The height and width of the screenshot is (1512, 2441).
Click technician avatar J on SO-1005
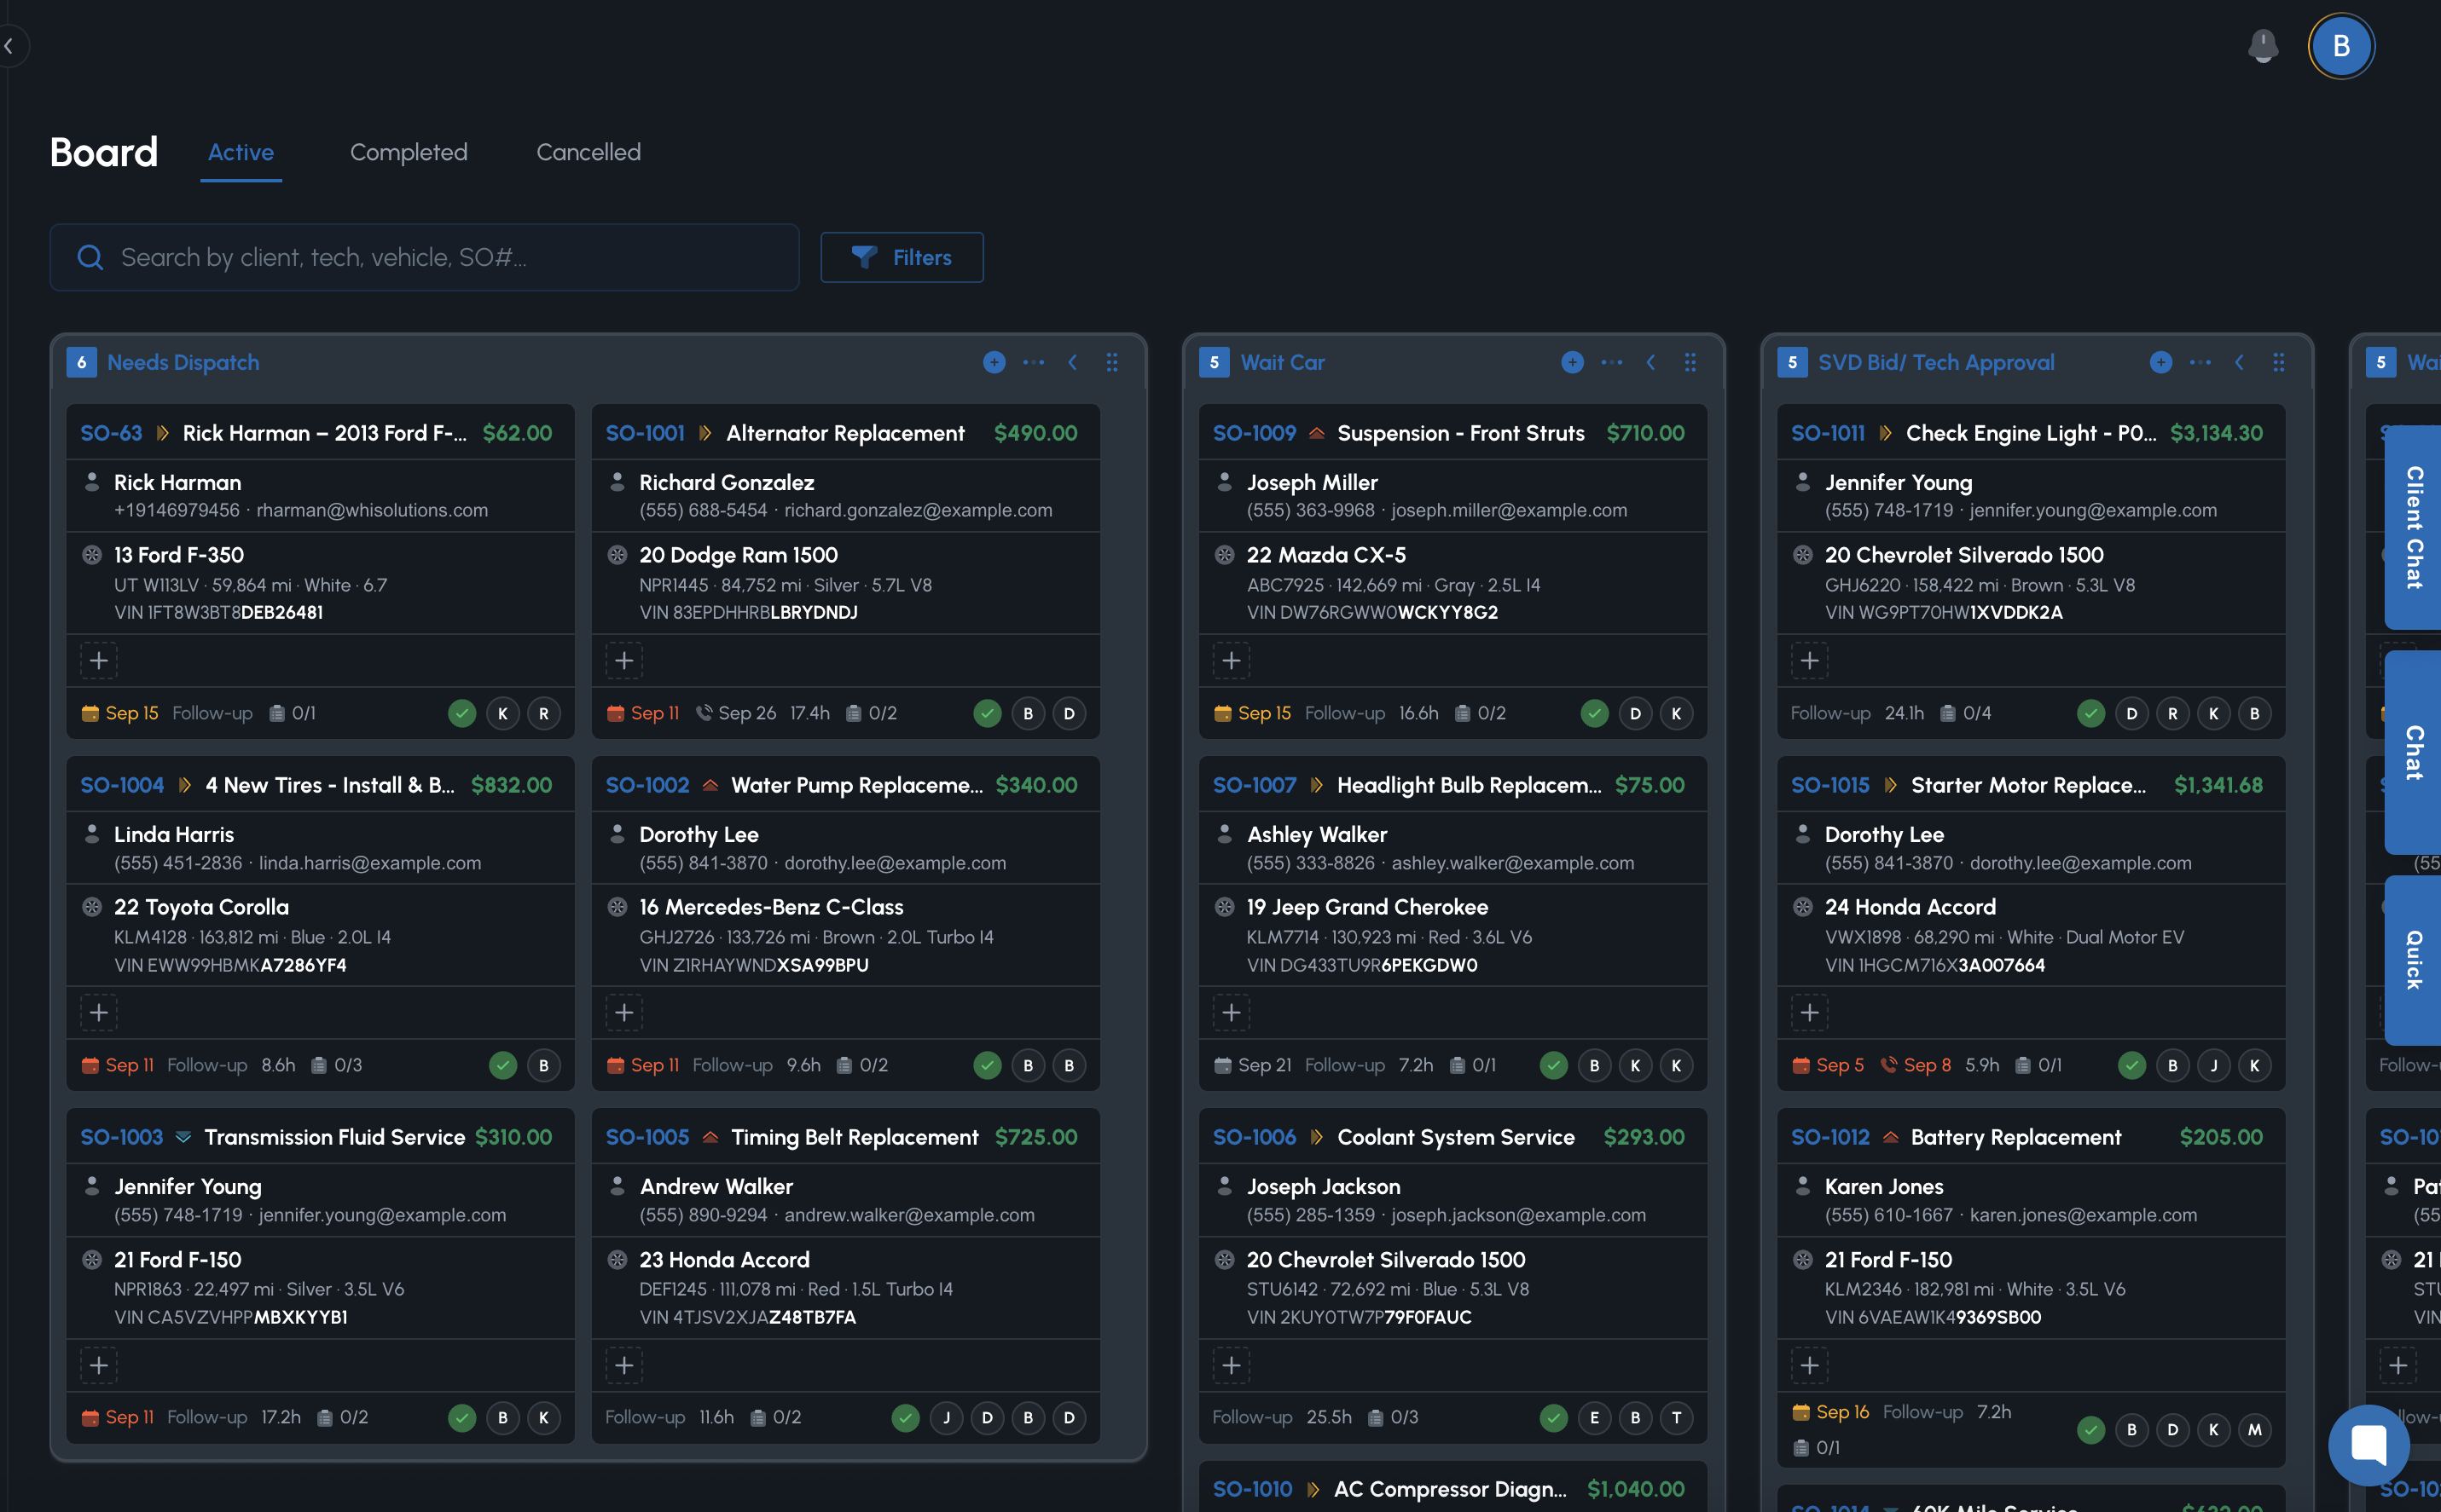[x=947, y=1417]
